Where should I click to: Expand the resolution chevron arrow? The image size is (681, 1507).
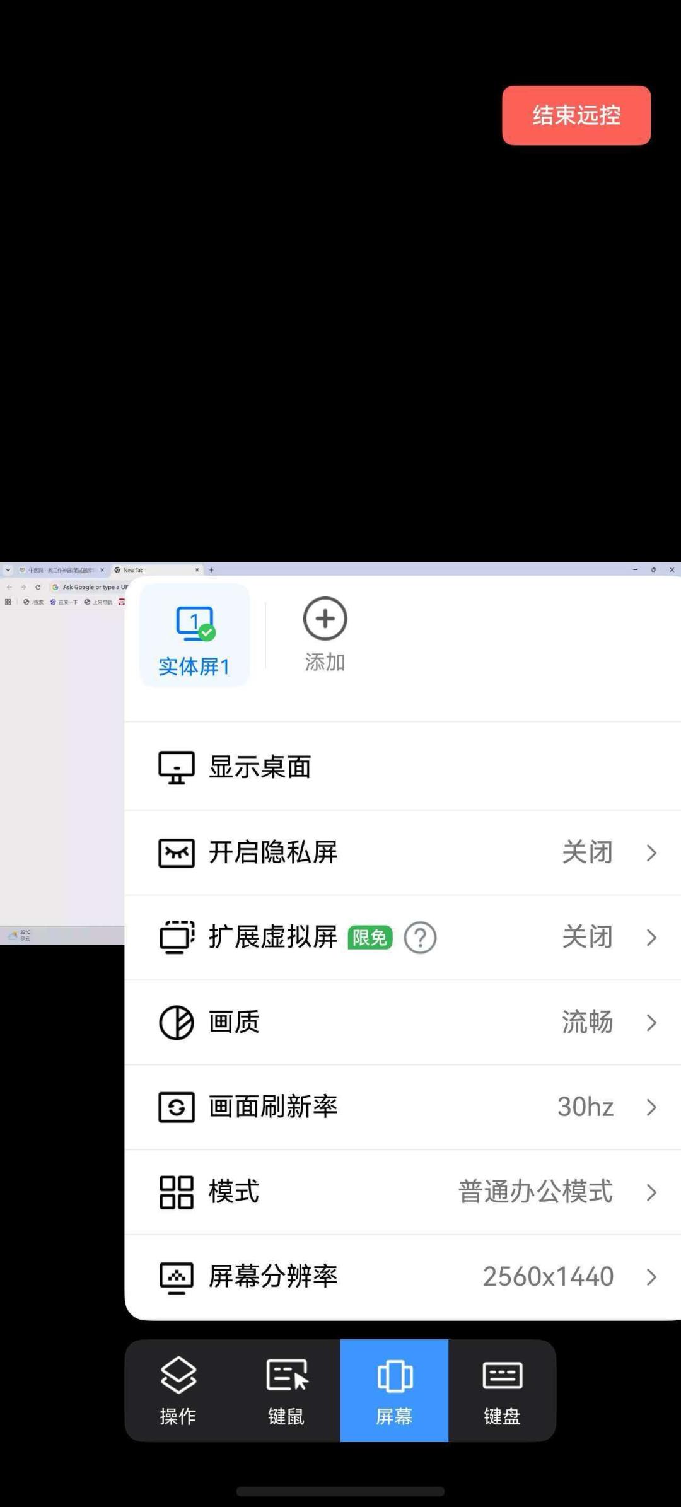coord(651,1277)
